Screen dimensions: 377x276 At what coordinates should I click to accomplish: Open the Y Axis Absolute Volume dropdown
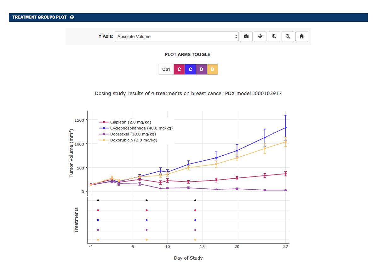coord(176,37)
